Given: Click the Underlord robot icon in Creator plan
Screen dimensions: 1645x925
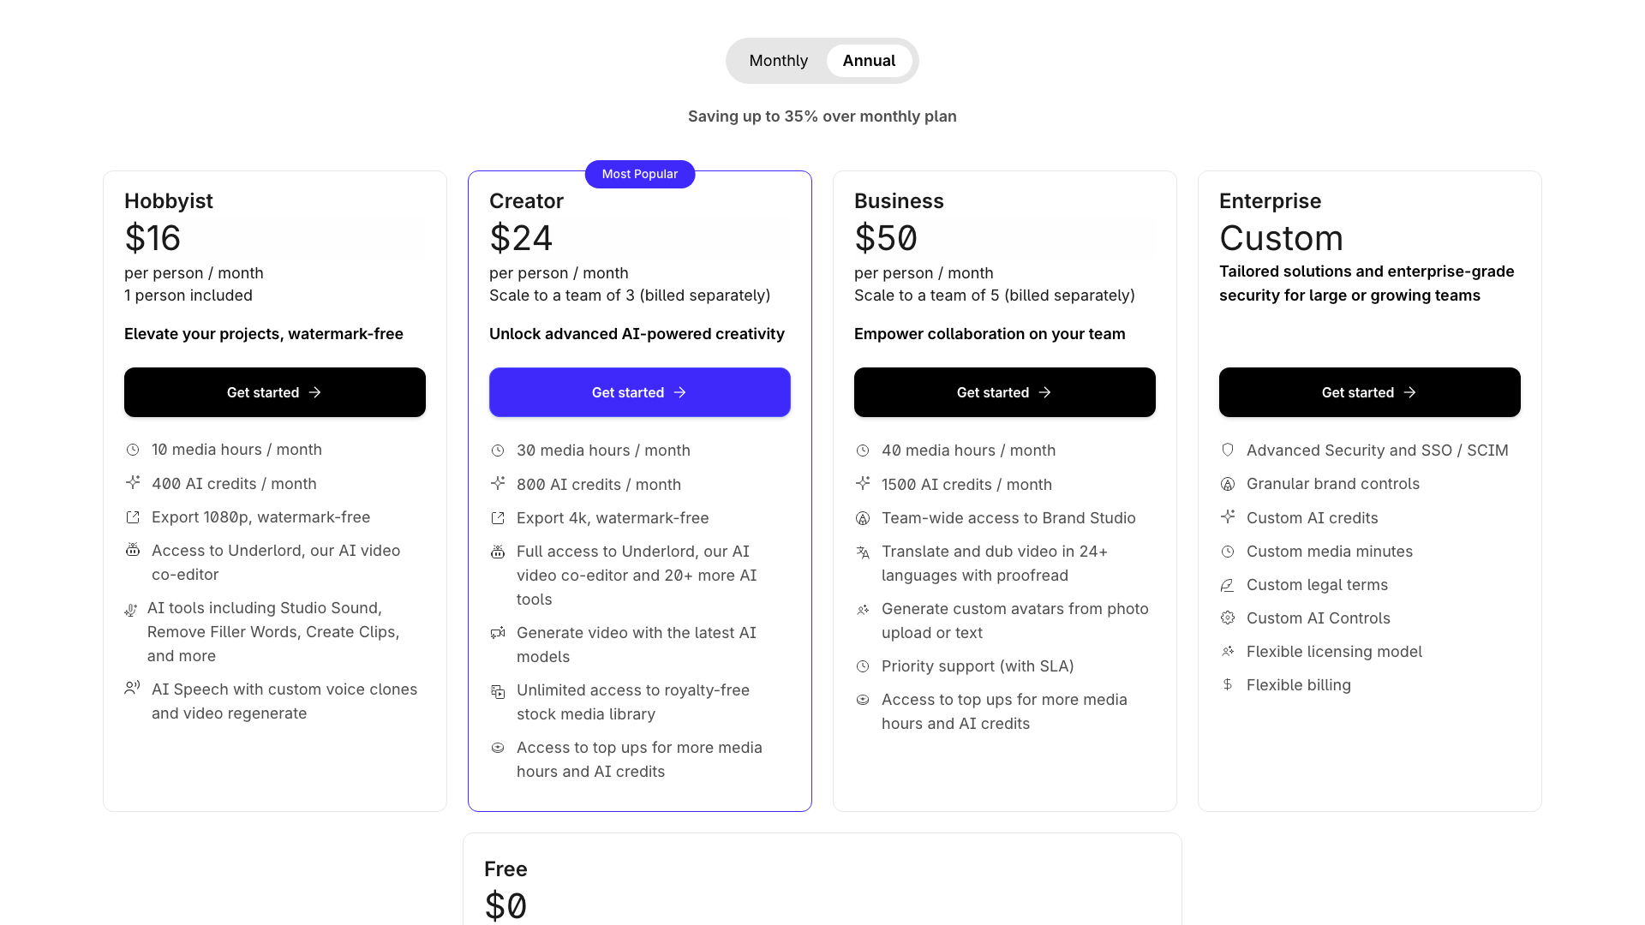Looking at the screenshot, I should [498, 552].
